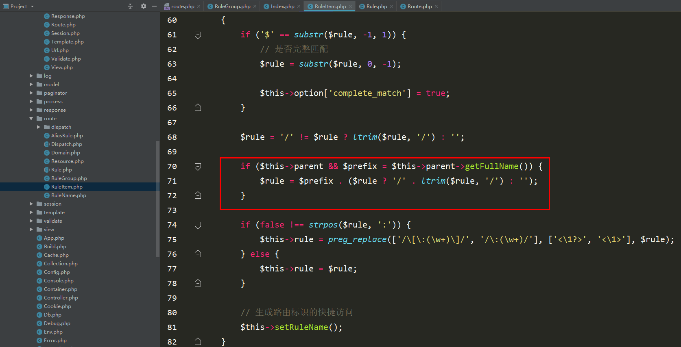
Task: Fold the if block at line 61
Action: pyautogui.click(x=198, y=35)
